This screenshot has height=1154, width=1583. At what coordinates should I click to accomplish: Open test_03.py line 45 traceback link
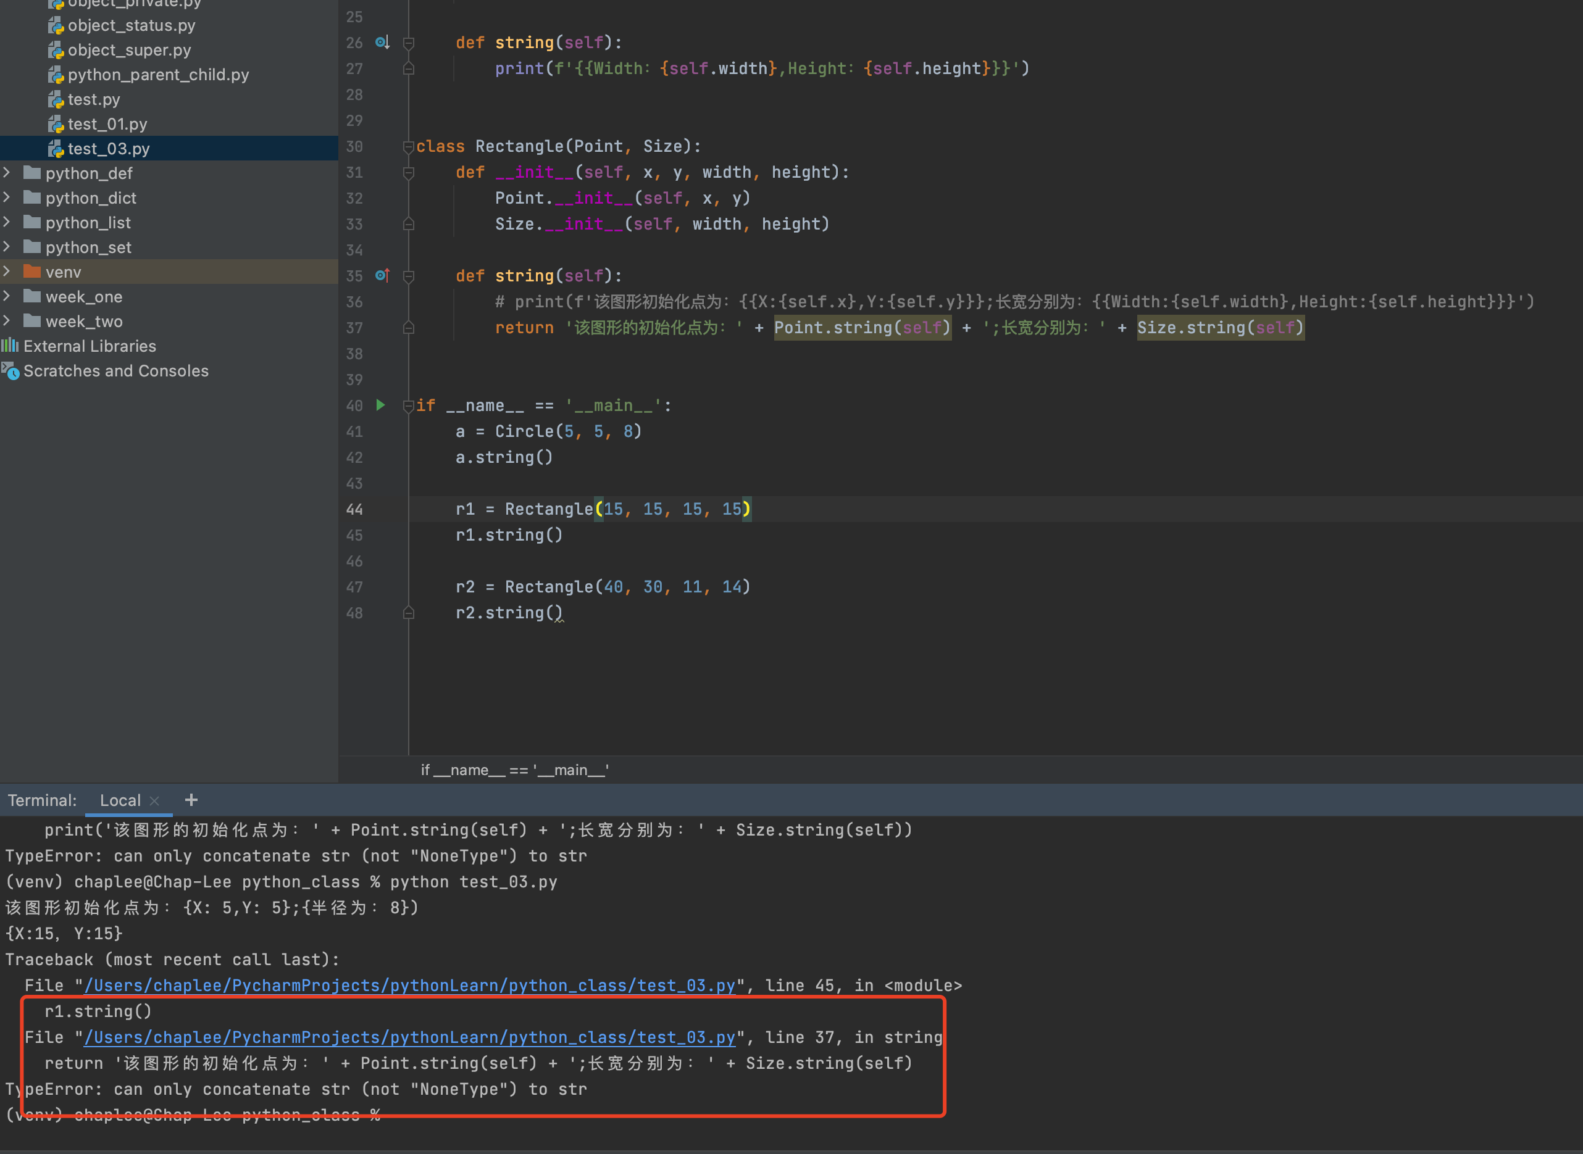[409, 985]
